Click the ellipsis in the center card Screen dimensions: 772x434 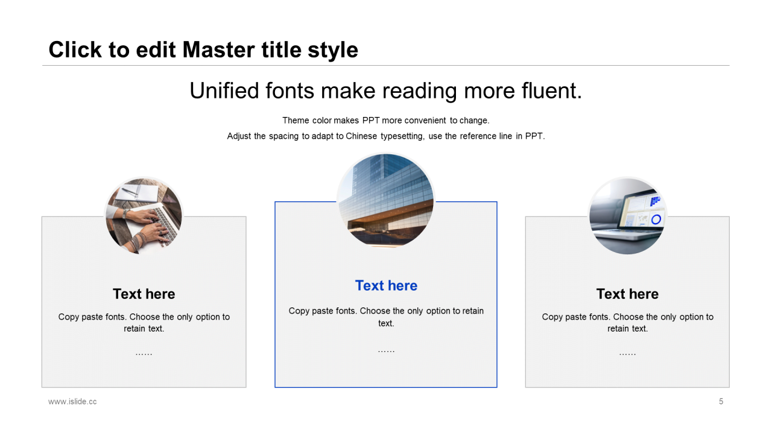tap(386, 350)
